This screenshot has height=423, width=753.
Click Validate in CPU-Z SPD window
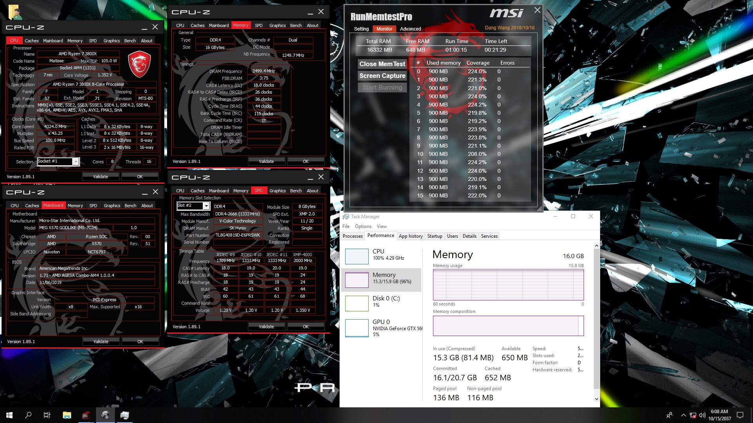266,327
